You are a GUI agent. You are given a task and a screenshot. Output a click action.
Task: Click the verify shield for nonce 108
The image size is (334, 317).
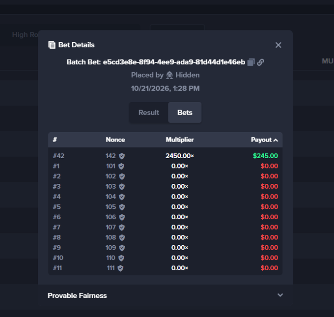(x=122, y=238)
